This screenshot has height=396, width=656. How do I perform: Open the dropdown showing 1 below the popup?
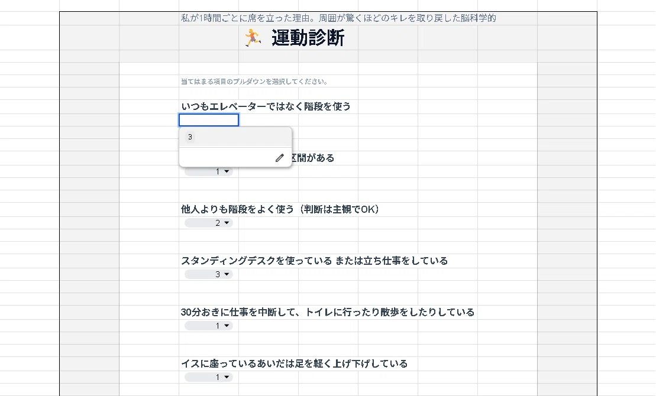(x=209, y=171)
